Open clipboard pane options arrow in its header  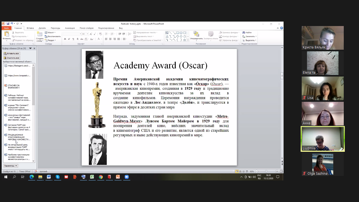click(30, 48)
